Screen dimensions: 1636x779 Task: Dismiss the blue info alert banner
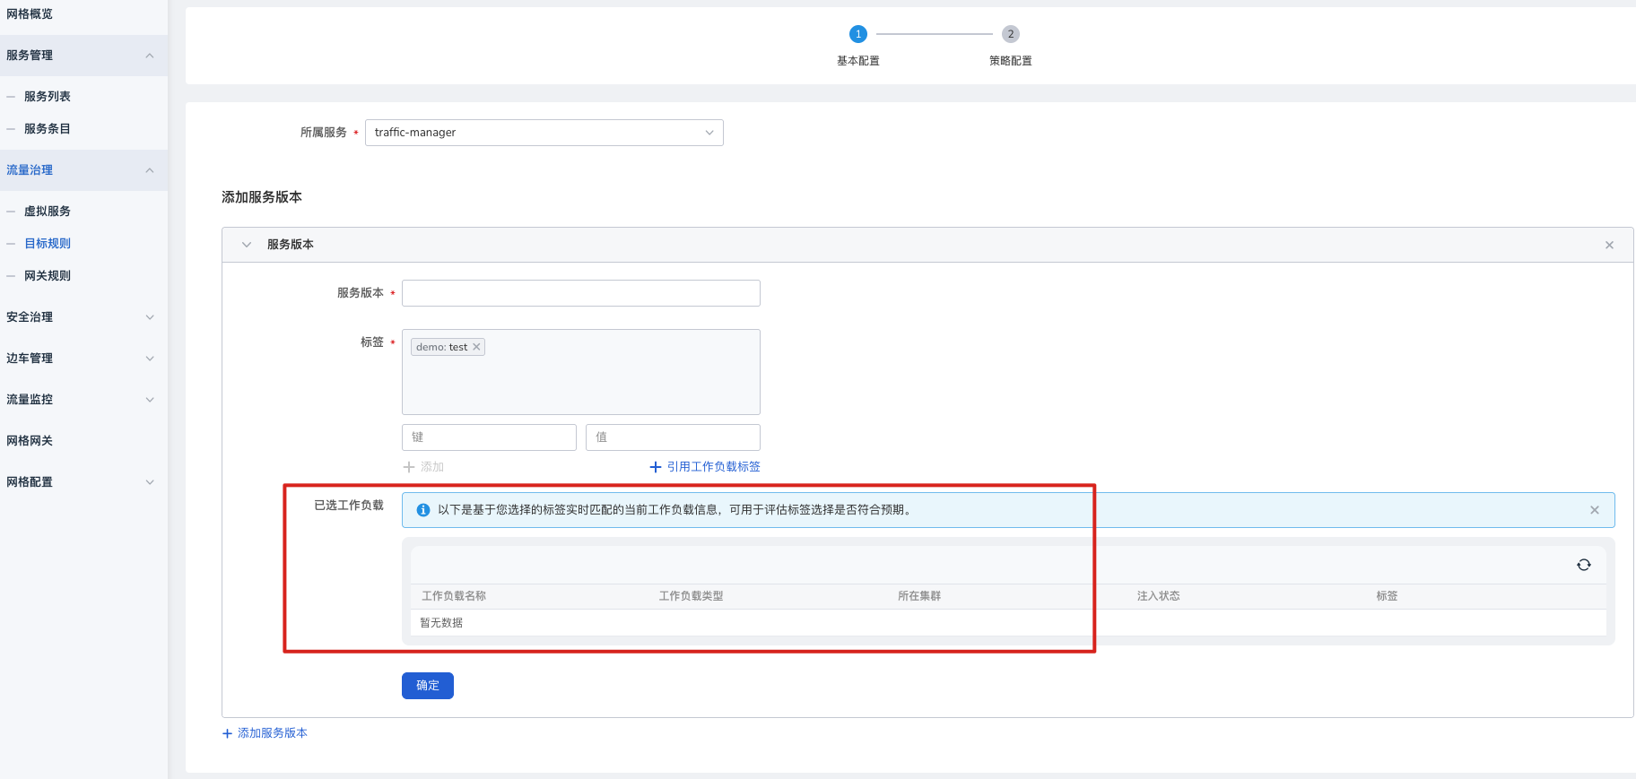(x=1594, y=510)
